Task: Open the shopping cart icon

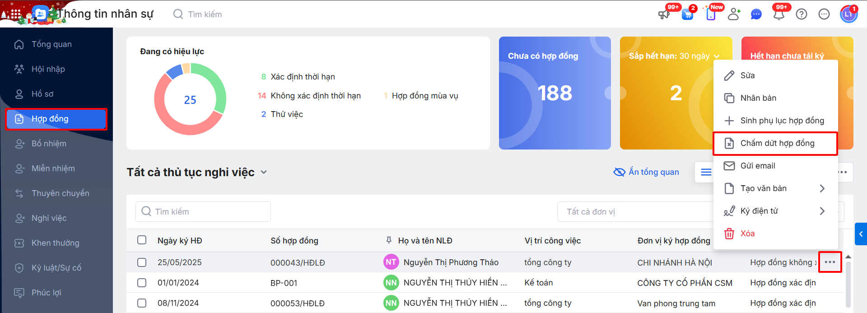Action: 687,14
